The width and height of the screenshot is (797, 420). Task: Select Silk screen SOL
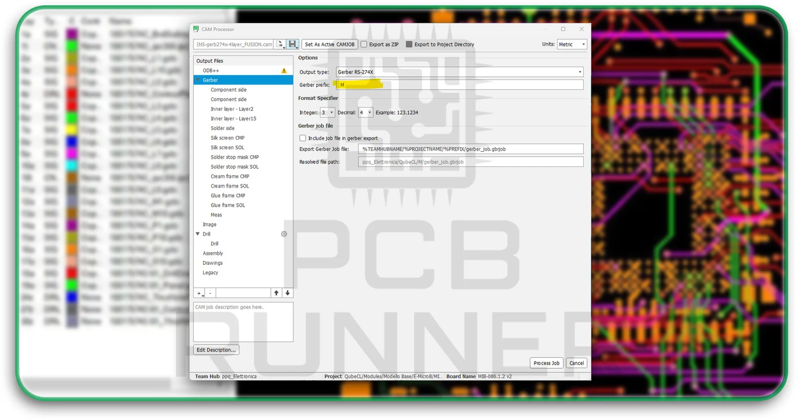(228, 148)
